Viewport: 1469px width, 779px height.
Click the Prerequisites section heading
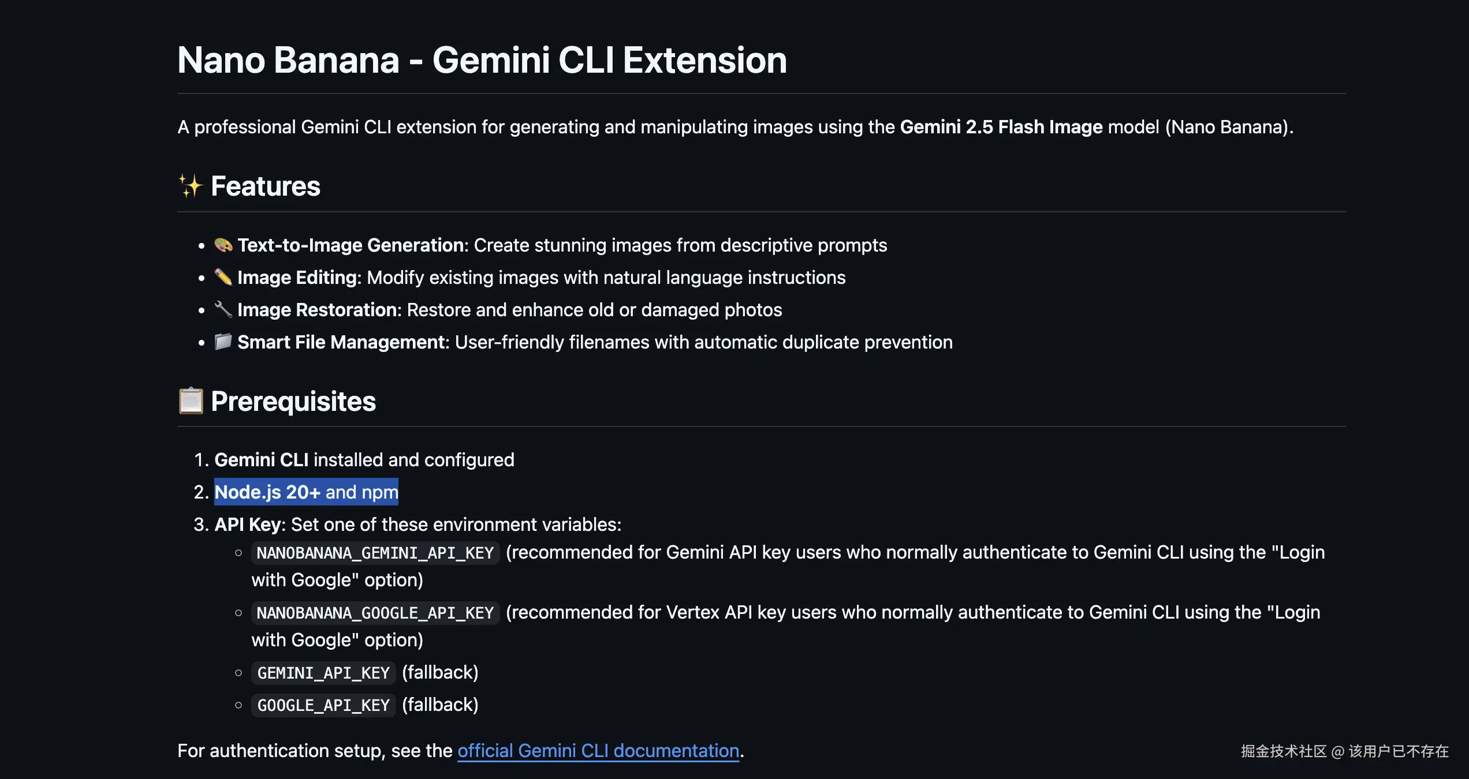(293, 402)
